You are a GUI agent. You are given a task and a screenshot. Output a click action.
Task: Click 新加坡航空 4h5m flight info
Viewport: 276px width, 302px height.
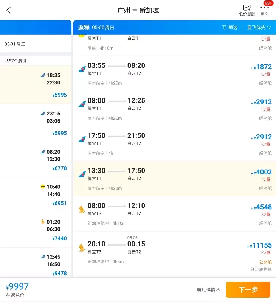(105, 262)
